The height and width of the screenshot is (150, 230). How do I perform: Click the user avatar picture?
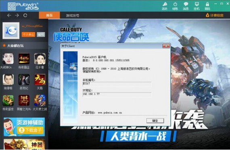(11, 31)
